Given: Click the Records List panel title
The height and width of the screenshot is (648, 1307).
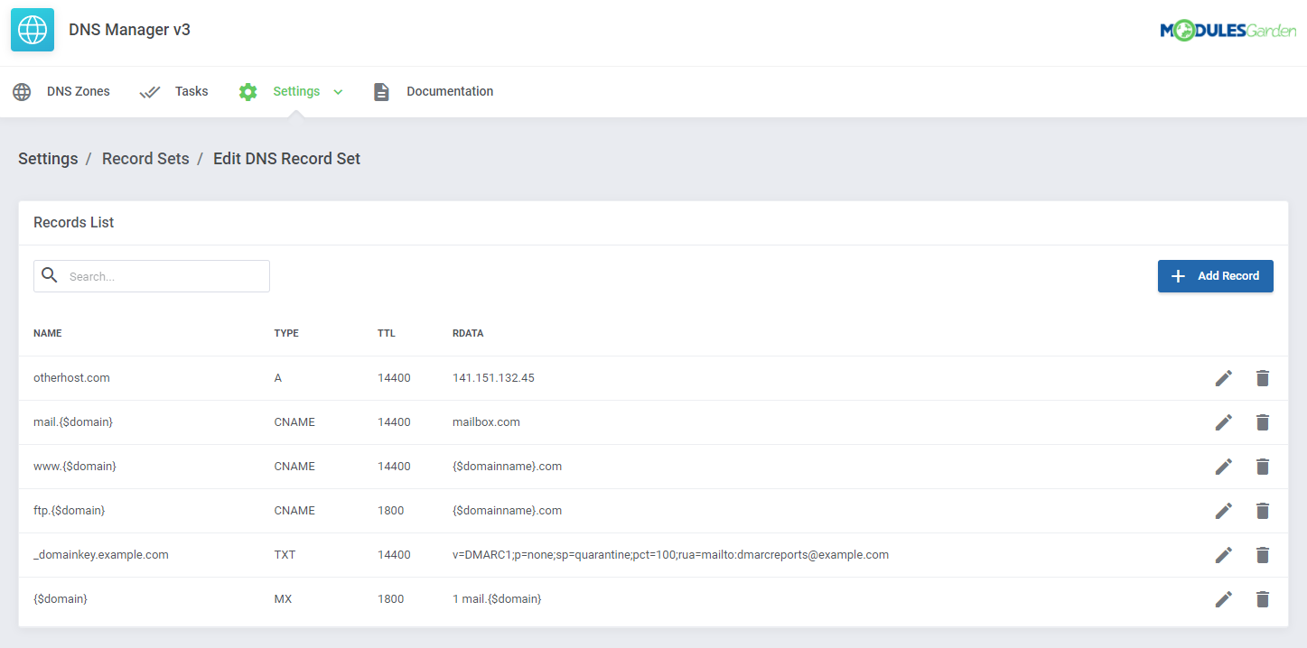Looking at the screenshot, I should point(74,222).
